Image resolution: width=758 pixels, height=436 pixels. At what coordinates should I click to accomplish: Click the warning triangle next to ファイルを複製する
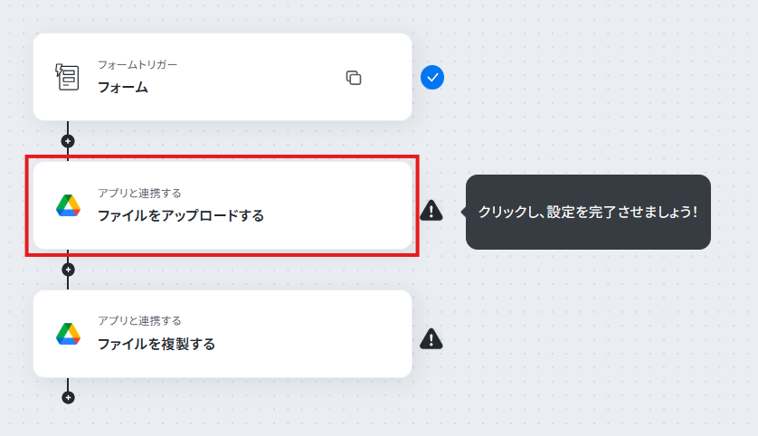coord(431,339)
